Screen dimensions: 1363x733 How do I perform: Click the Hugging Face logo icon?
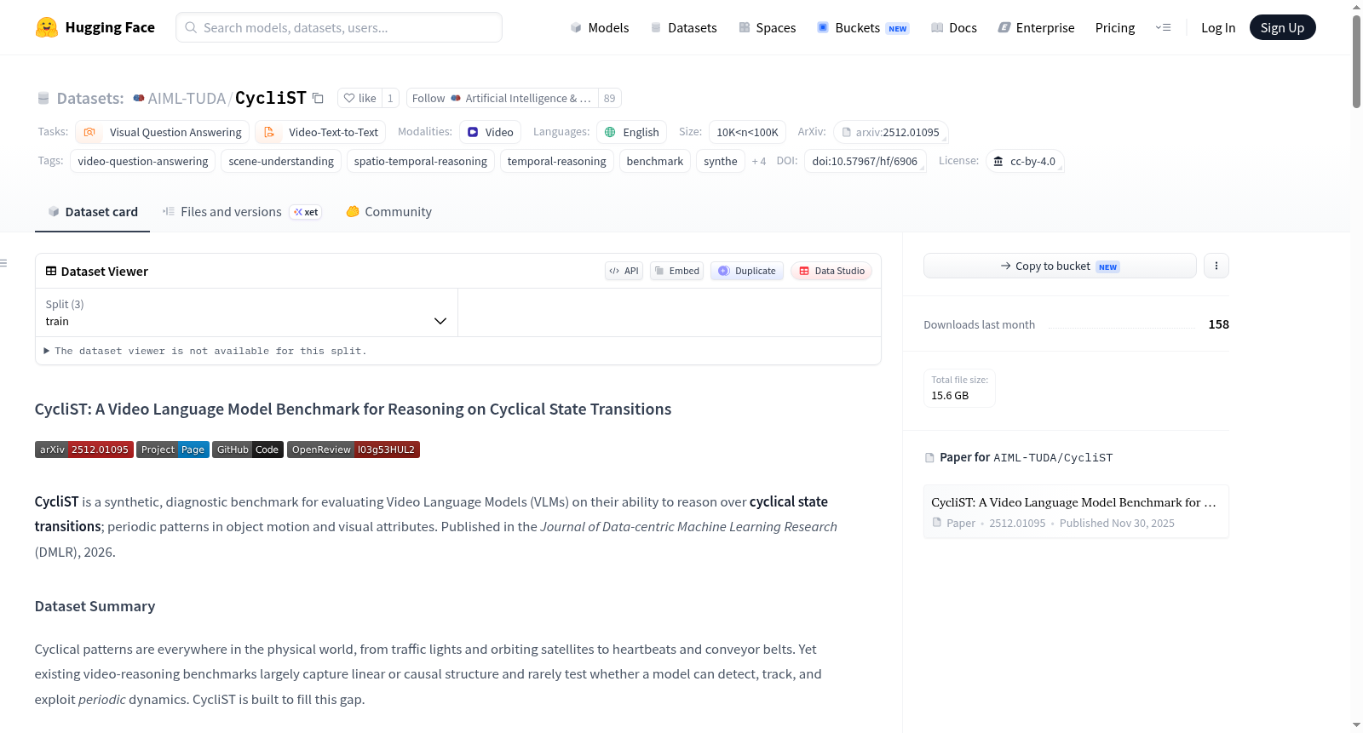[x=46, y=27]
